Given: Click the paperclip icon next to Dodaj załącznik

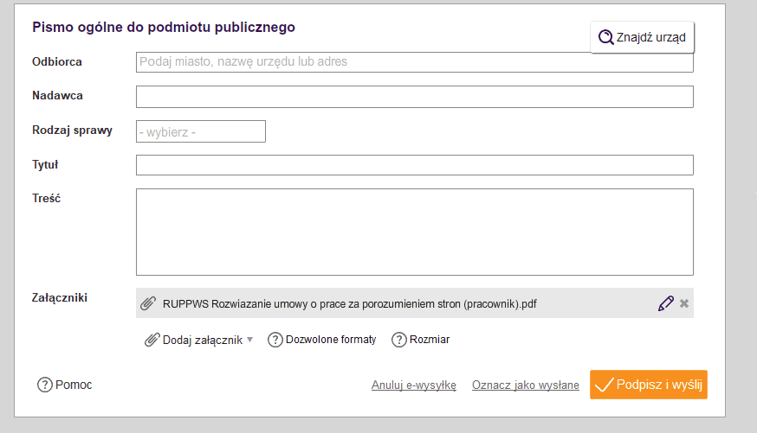Looking at the screenshot, I should 152,340.
